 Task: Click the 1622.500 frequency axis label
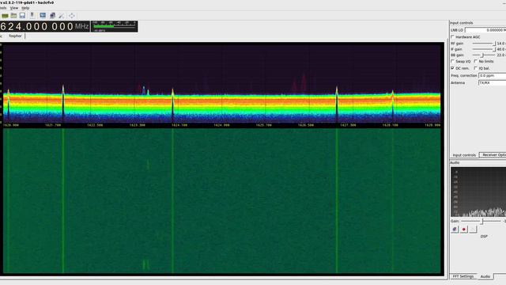(95, 125)
